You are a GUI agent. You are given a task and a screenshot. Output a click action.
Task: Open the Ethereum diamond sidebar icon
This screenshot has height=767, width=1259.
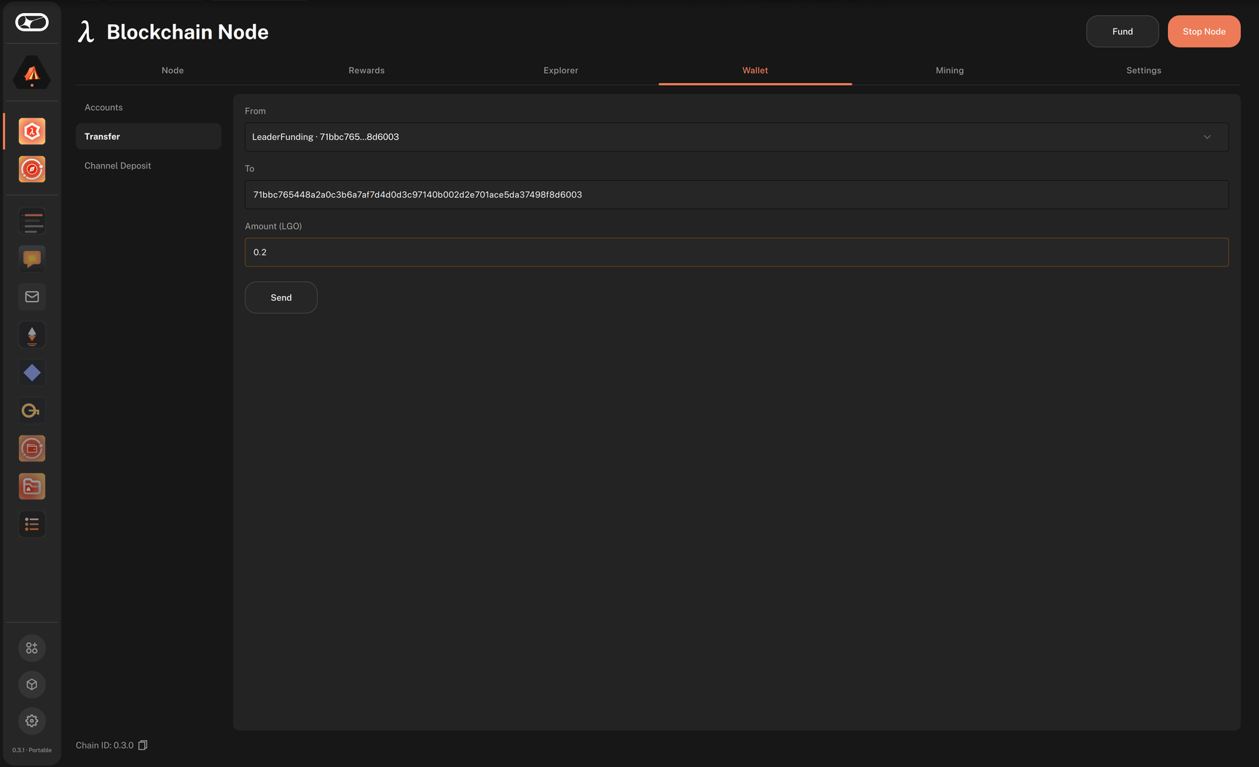point(32,335)
